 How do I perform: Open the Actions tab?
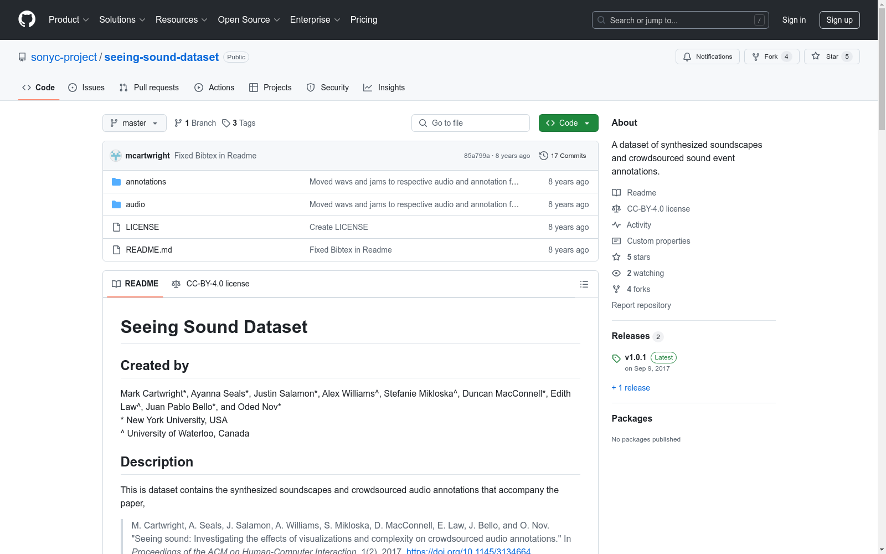(x=214, y=88)
